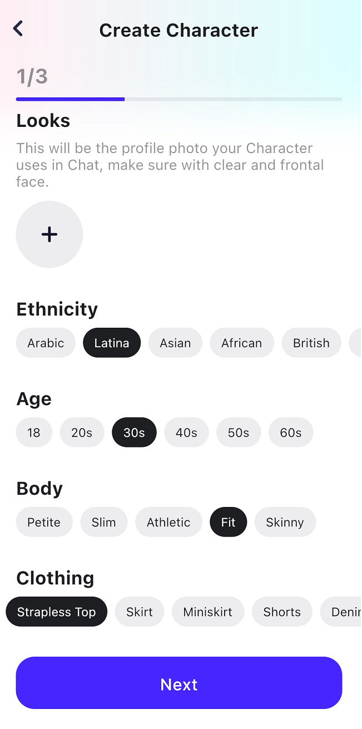The image size is (362, 729).
Task: Select Arabic ethnicity chip
Action: [x=46, y=343]
